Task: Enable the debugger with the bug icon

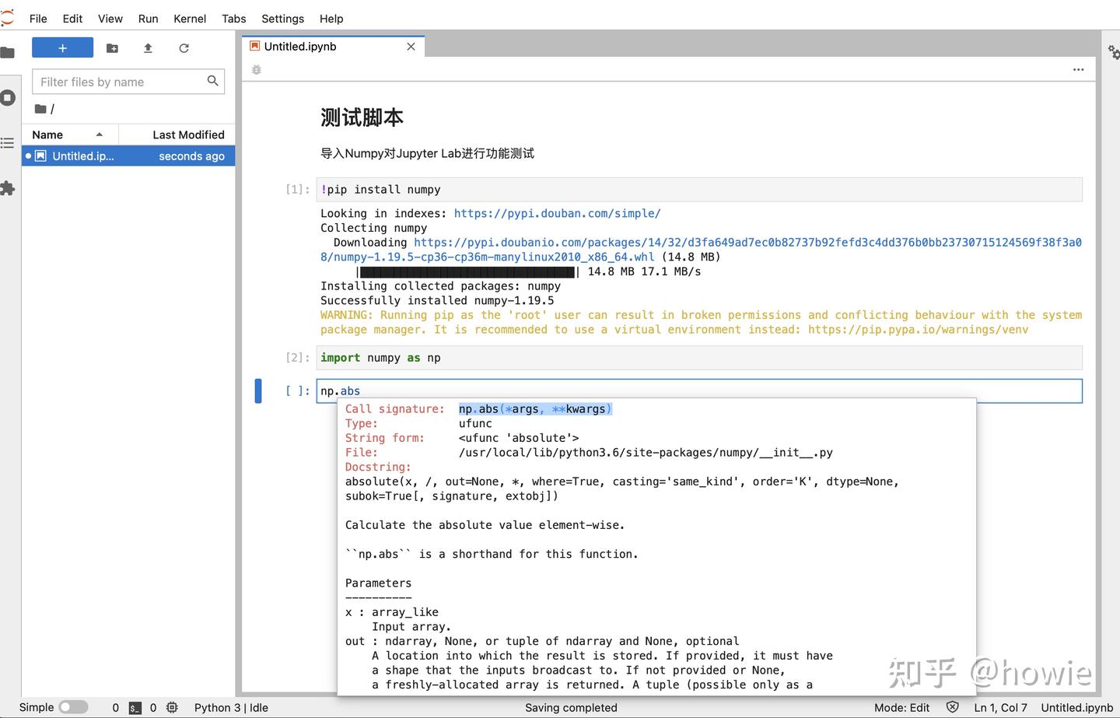Action: 256,69
